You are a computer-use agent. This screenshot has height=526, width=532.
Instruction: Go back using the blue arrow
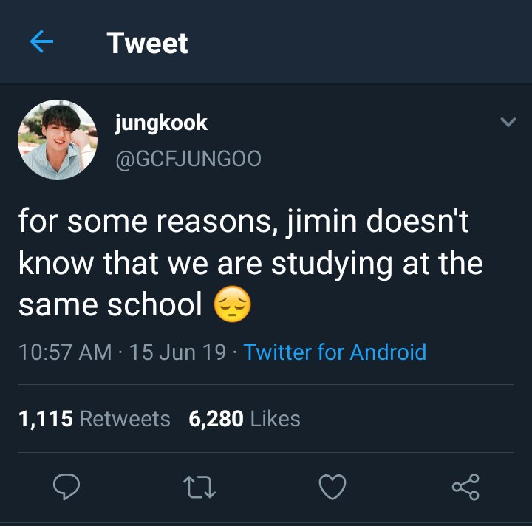[x=41, y=41]
